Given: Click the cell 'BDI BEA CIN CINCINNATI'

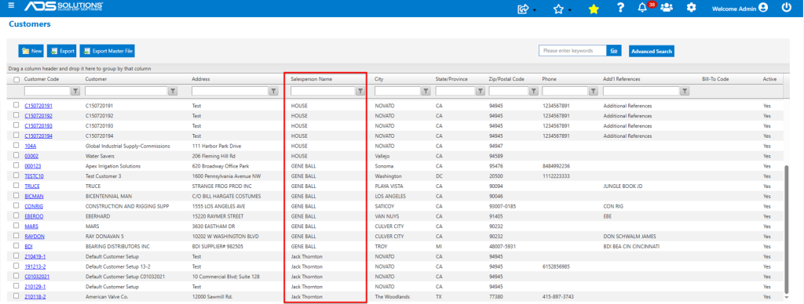Looking at the screenshot, I should pos(631,246).
